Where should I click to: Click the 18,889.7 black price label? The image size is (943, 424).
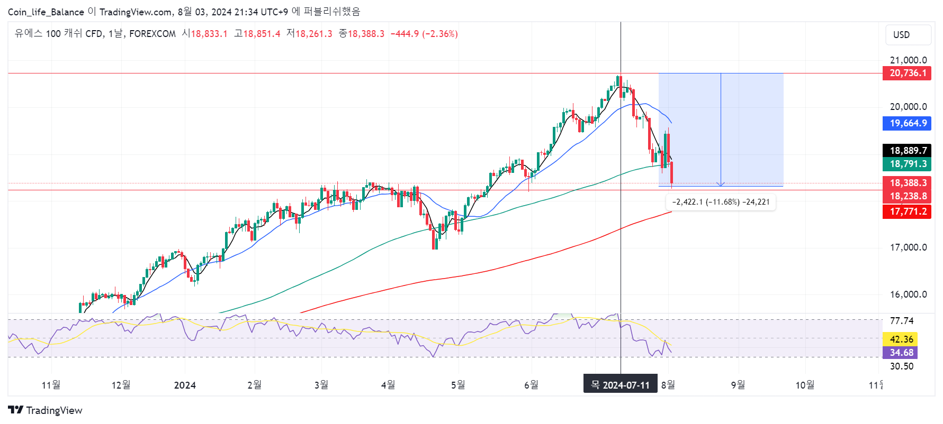click(907, 151)
